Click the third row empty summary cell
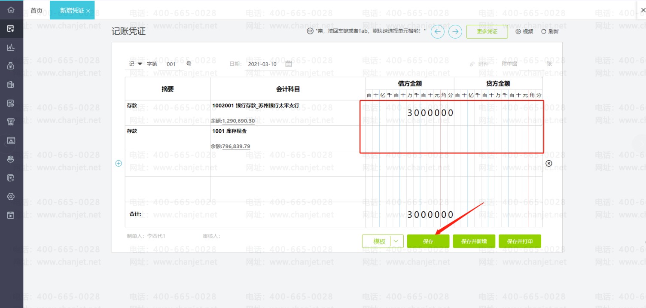The image size is (646, 308). pos(168,164)
